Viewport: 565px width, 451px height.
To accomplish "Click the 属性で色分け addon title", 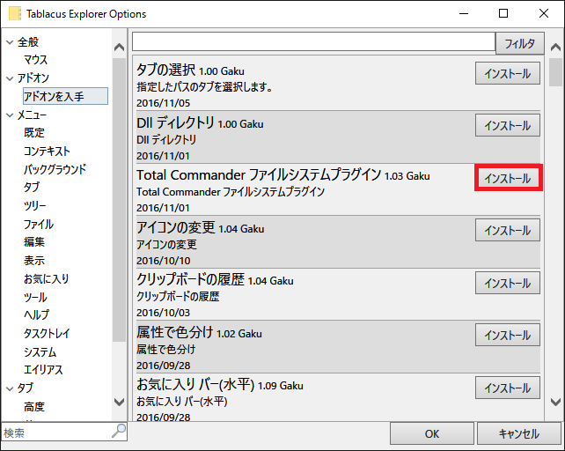I will (x=175, y=331).
